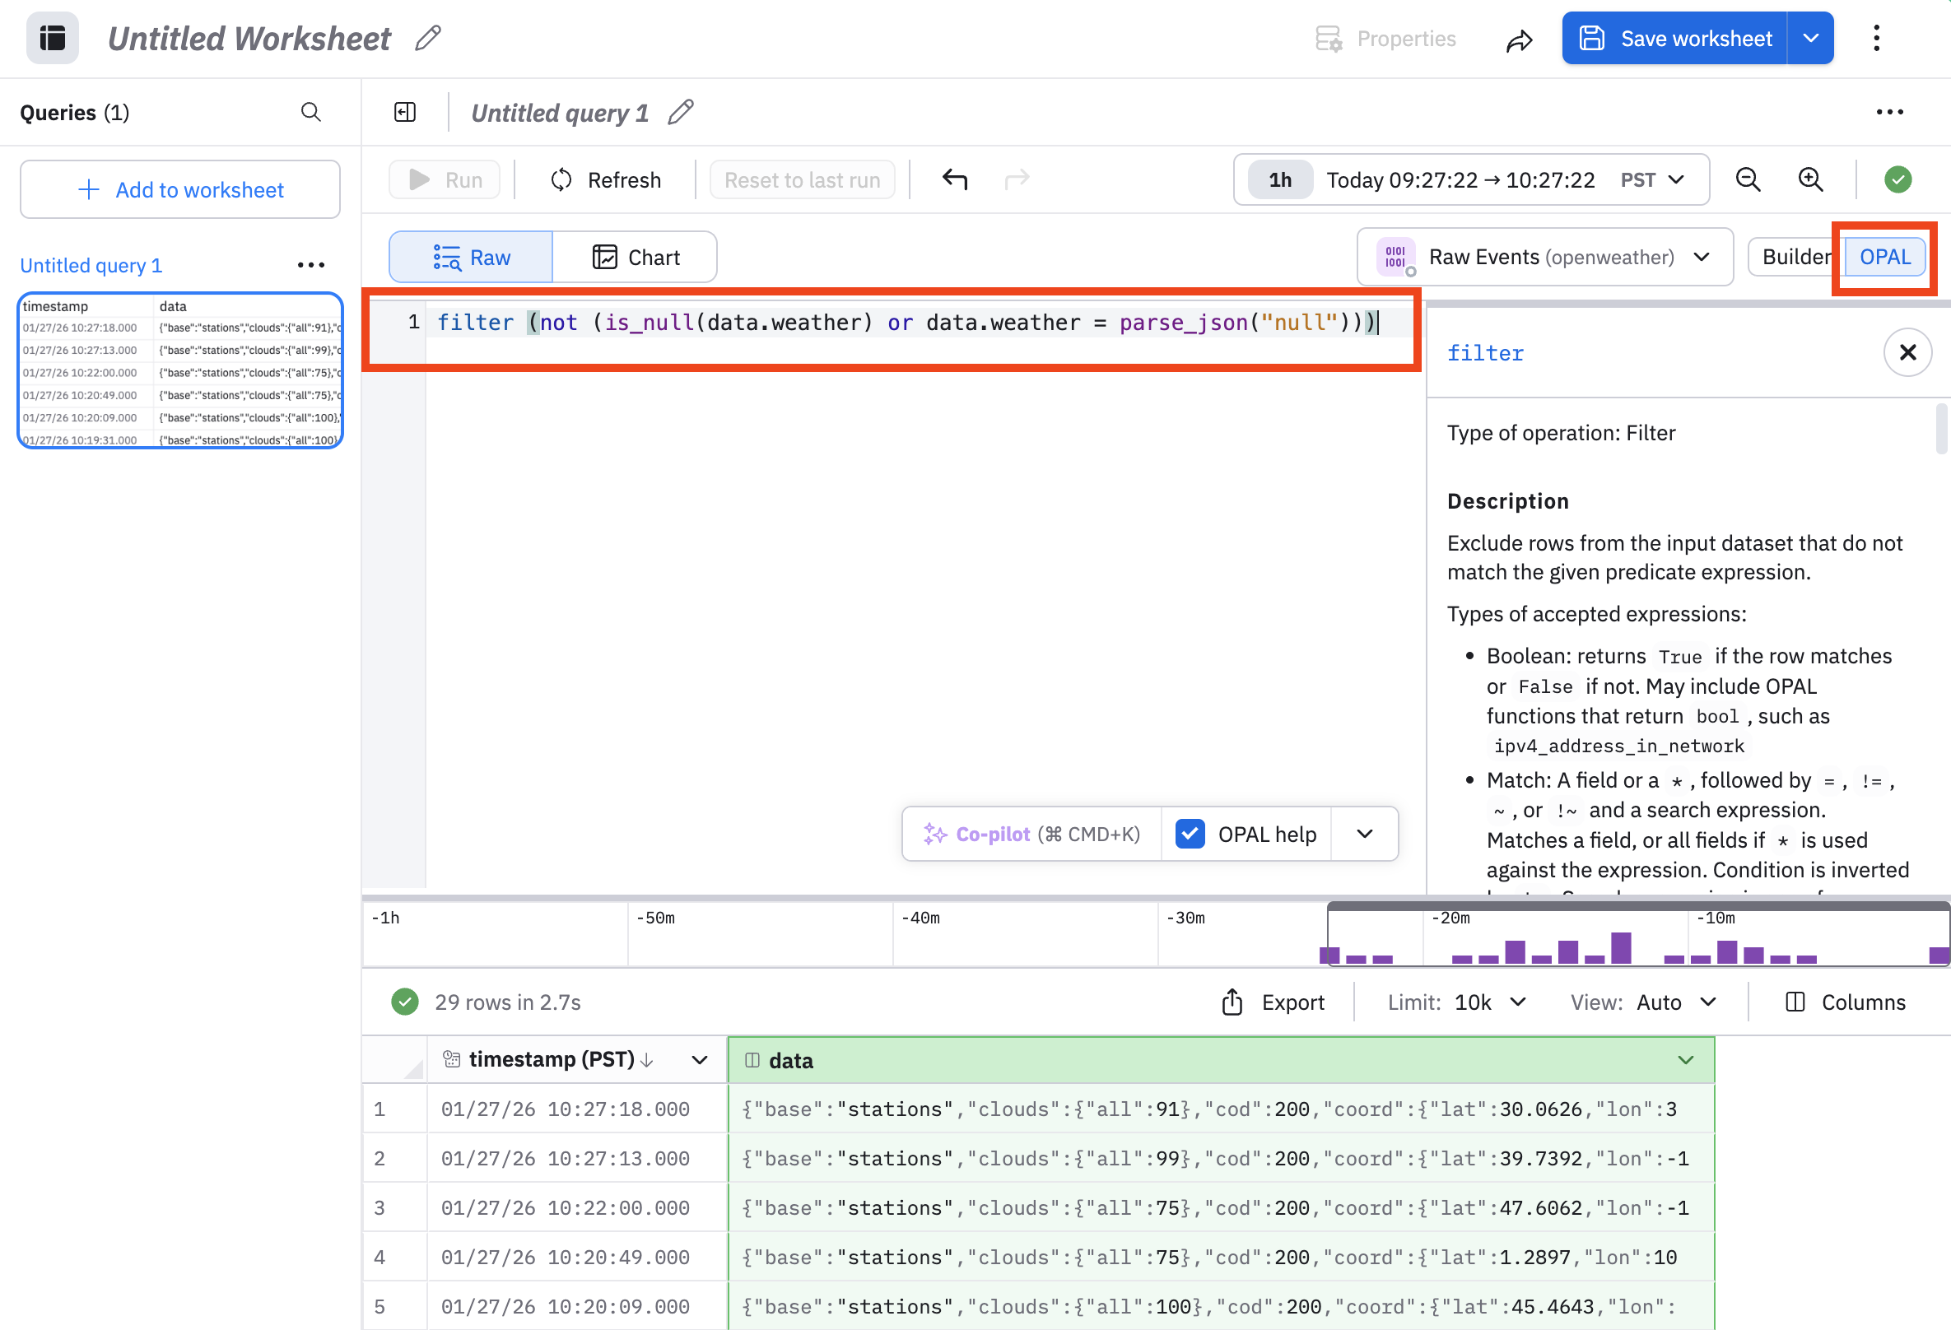
Task: Switch to OPAL mode
Action: [1883, 257]
